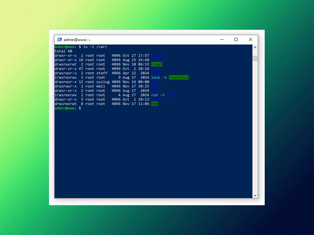
Task: Click the PowerShell icon in the title bar
Action: point(59,40)
